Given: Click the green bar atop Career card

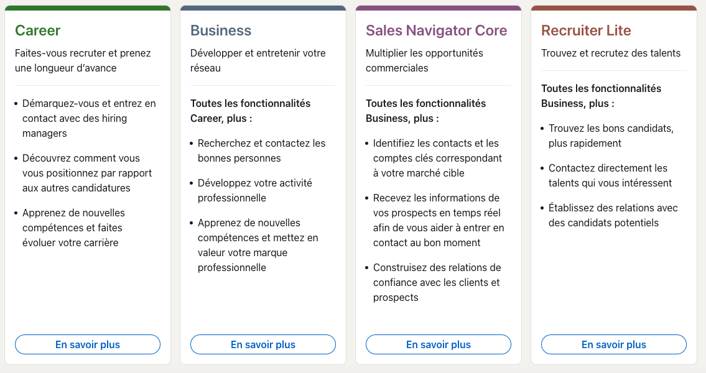Looking at the screenshot, I should (x=88, y=8).
